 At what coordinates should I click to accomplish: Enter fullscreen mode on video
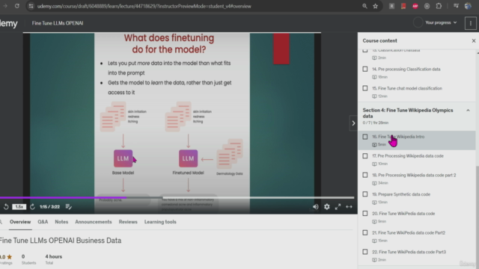(x=338, y=207)
